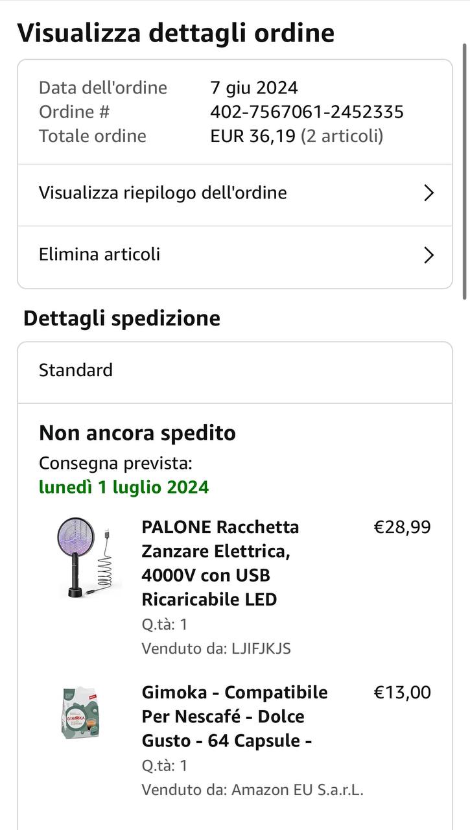Select order number 402-7567061-2452335
470x830 pixels.
[307, 112]
